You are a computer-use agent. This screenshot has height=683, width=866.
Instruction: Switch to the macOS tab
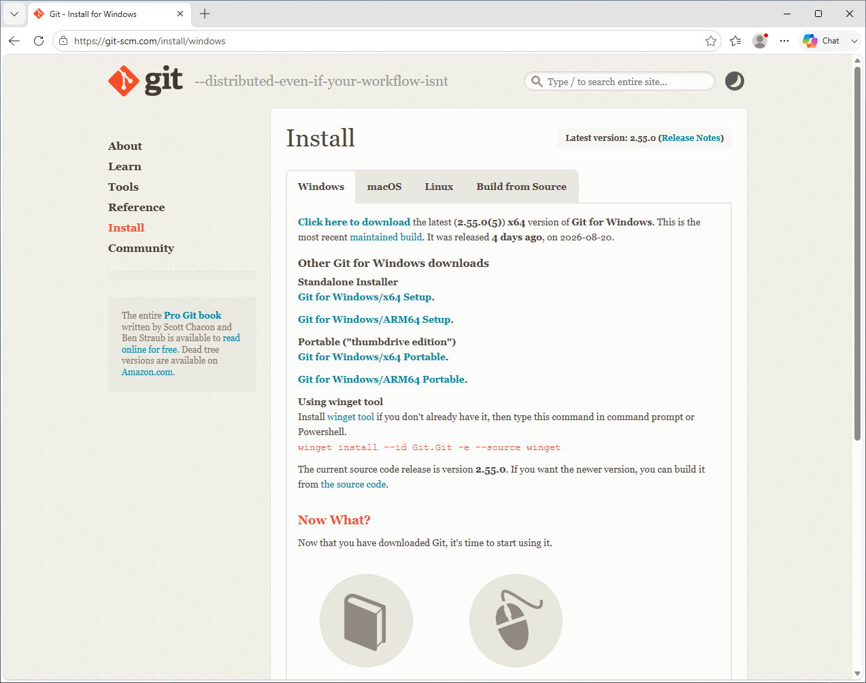pyautogui.click(x=384, y=187)
